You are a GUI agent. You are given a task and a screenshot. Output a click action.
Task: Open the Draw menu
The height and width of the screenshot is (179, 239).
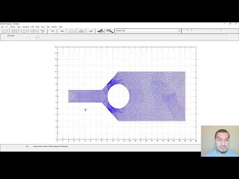point(19,27)
